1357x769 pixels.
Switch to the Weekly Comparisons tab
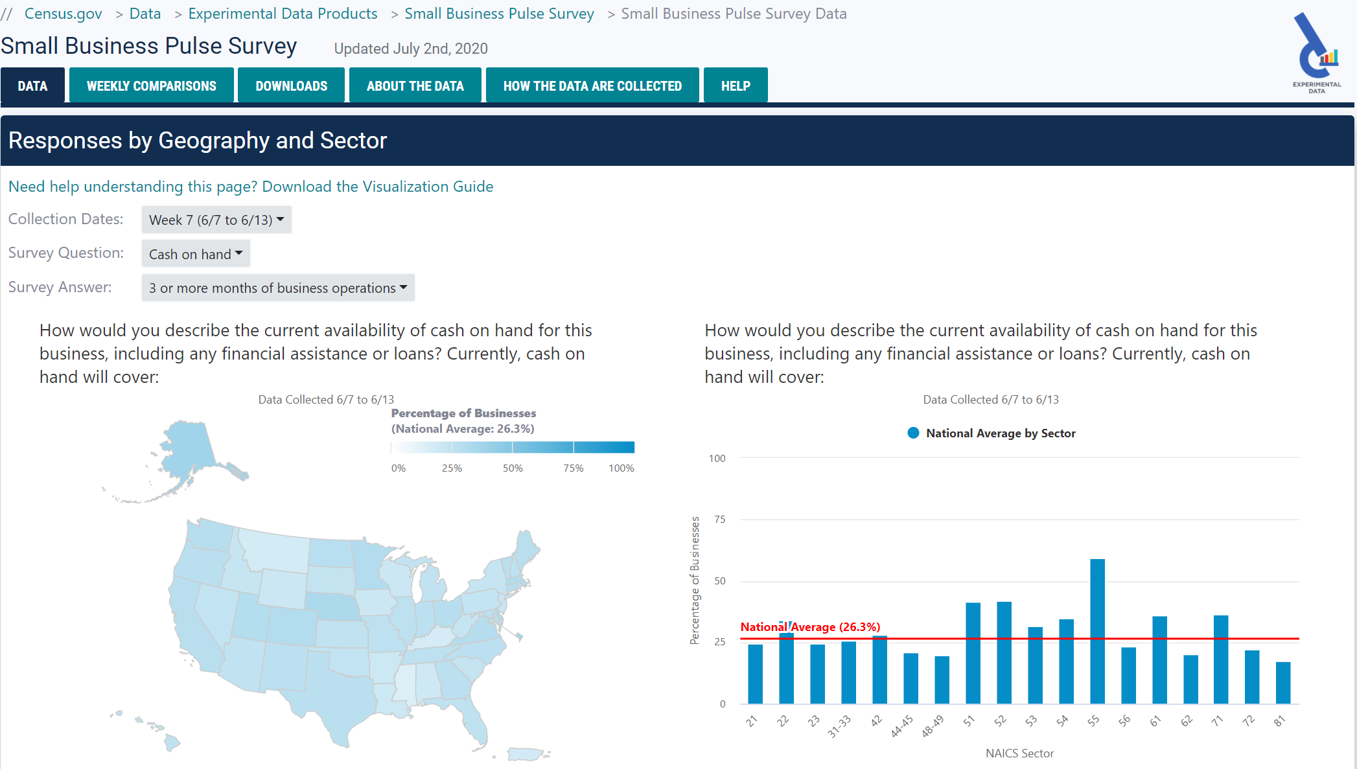[151, 86]
